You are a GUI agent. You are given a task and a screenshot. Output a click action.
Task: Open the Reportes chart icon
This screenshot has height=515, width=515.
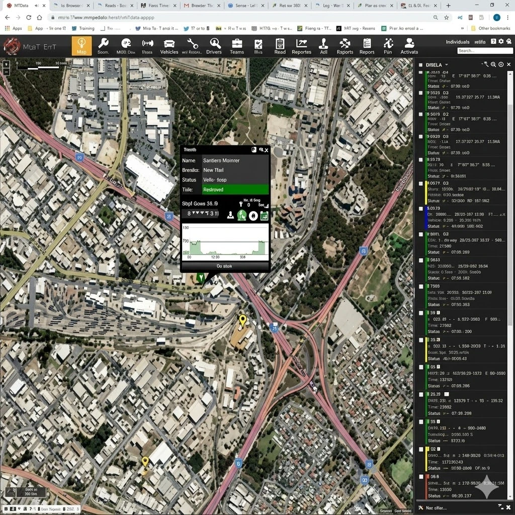pyautogui.click(x=301, y=43)
